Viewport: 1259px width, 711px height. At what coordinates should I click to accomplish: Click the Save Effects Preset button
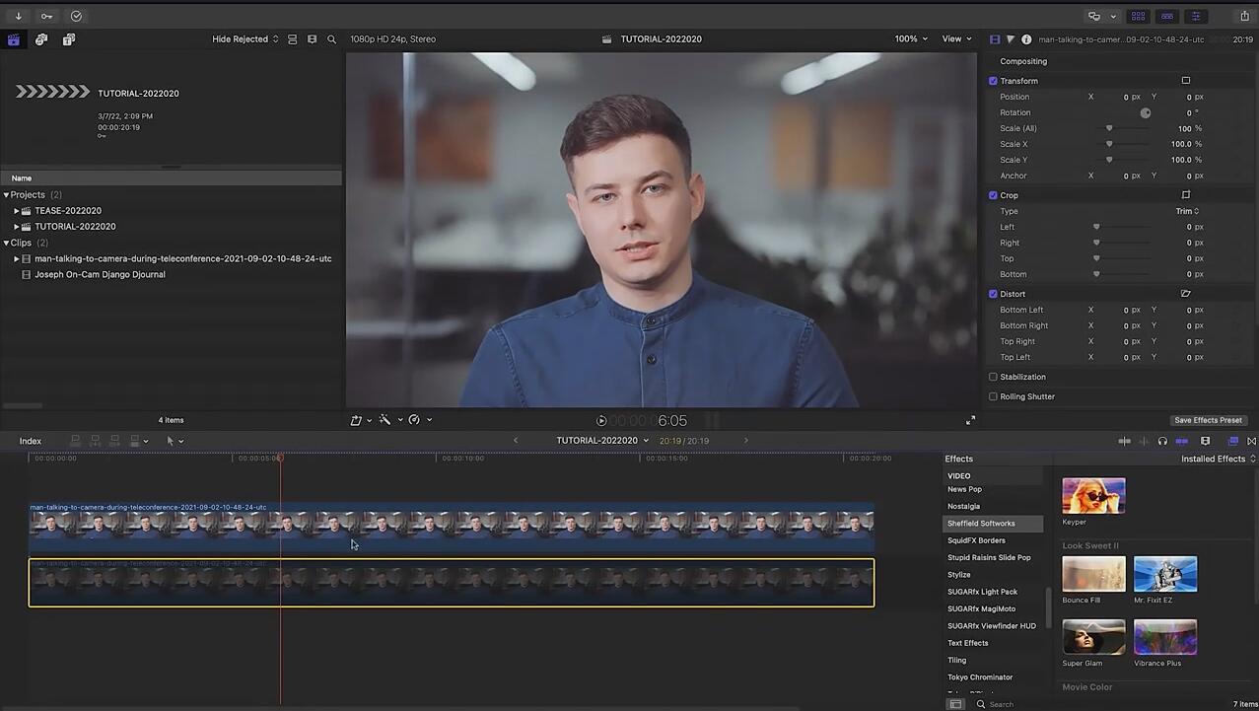coord(1208,420)
